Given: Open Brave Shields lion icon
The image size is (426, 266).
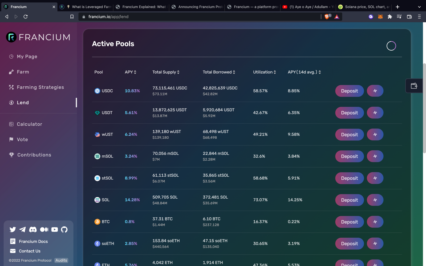Looking at the screenshot, I should tap(327, 16).
